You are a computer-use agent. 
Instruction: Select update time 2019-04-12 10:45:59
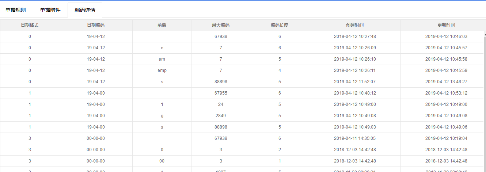446,70
